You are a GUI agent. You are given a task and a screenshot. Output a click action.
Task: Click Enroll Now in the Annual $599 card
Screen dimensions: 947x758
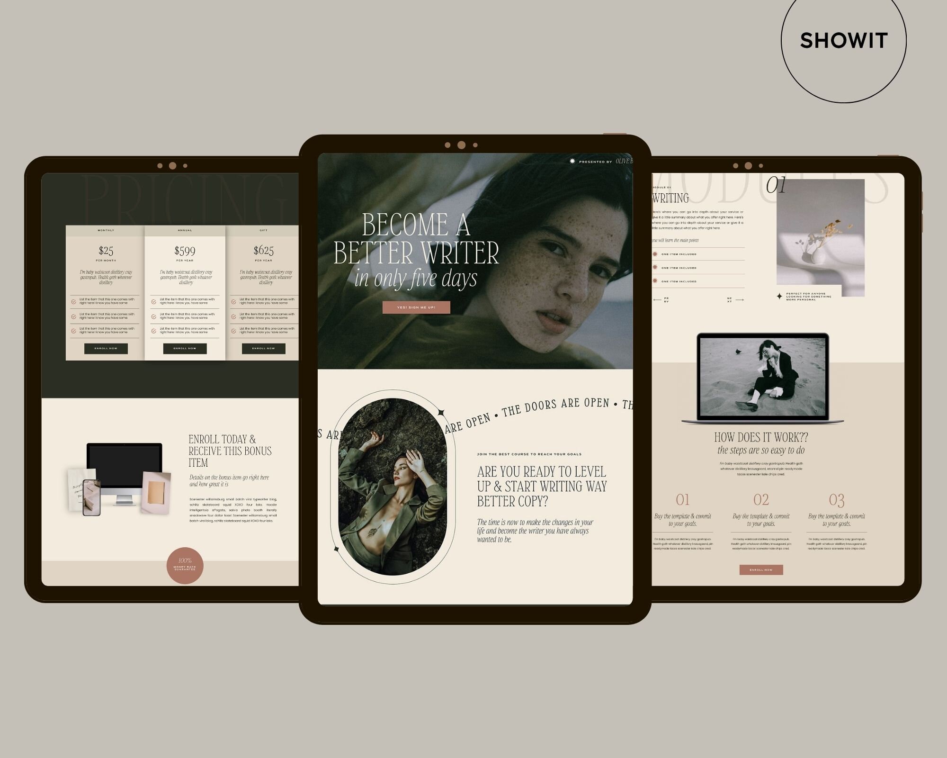pyautogui.click(x=185, y=349)
